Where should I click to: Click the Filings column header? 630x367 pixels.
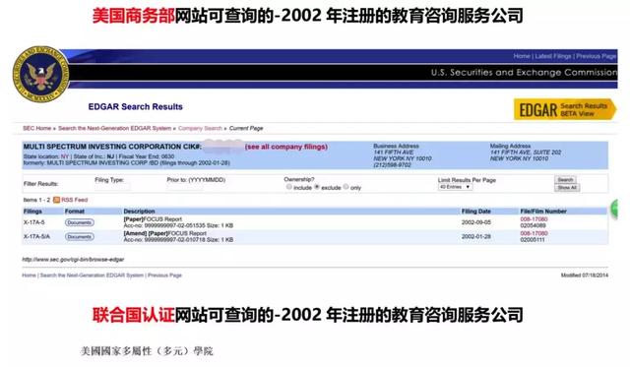[x=32, y=212]
